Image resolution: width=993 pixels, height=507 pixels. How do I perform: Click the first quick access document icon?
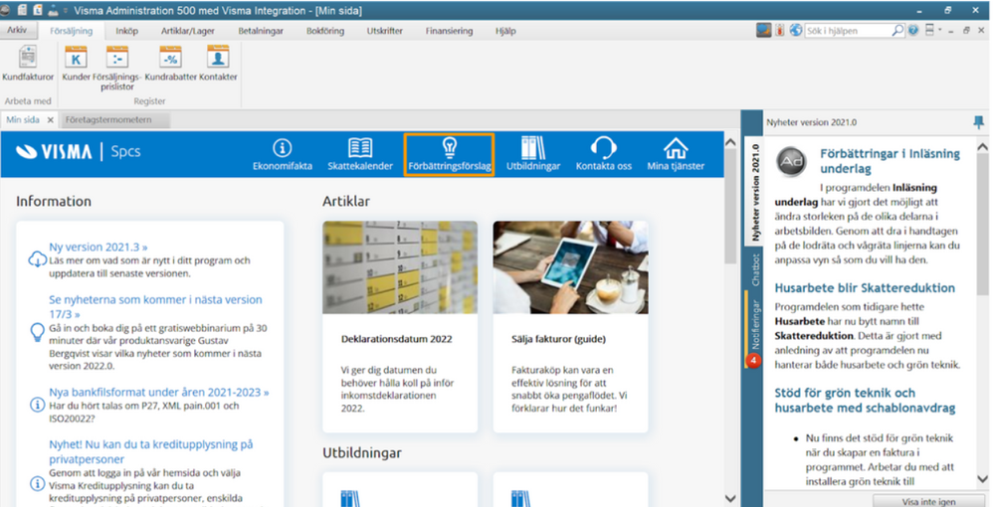click(x=22, y=10)
